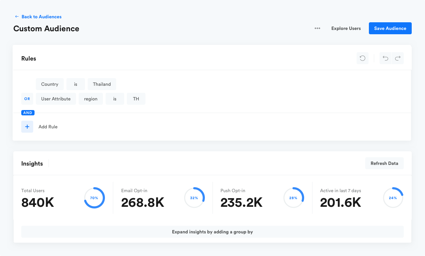Toggle the OR condition operator
Image resolution: width=425 pixels, height=256 pixels.
click(27, 99)
